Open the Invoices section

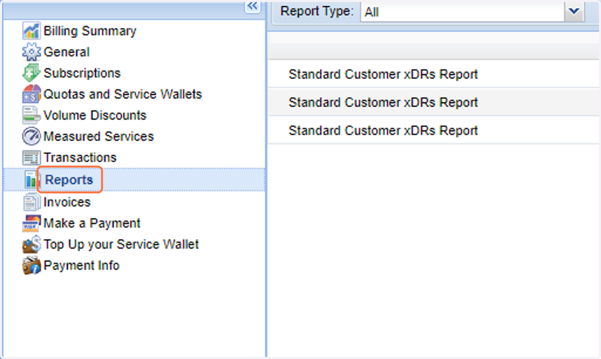(67, 202)
